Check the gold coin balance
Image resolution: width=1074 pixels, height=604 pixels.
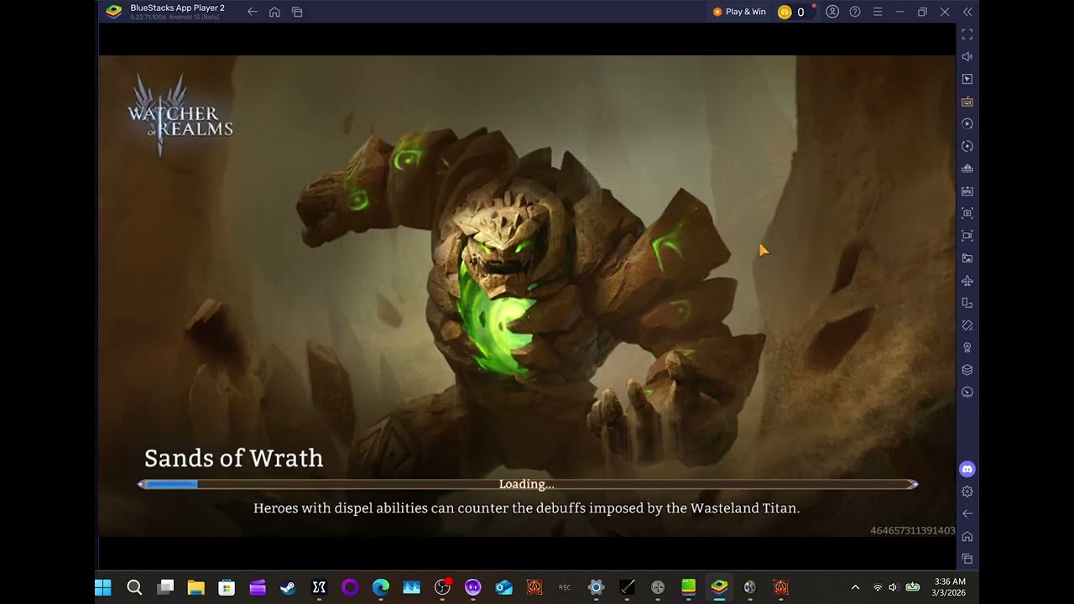point(792,12)
